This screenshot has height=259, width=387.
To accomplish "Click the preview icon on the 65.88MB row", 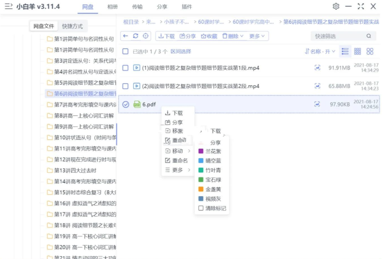I will pos(317,86).
